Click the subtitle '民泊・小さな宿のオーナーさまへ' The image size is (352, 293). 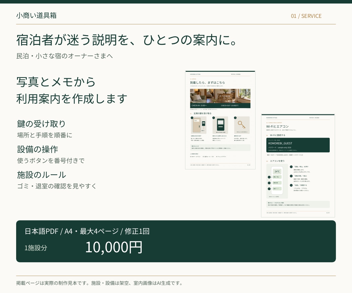pyautogui.click(x=65, y=56)
